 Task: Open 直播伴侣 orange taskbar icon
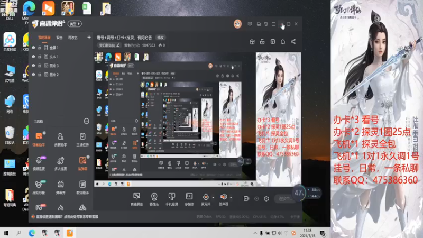(x=70, y=233)
